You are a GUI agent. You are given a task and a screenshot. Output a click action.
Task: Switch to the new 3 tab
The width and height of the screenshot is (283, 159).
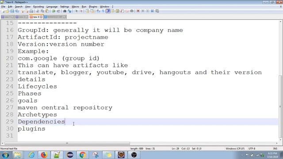[22, 17]
